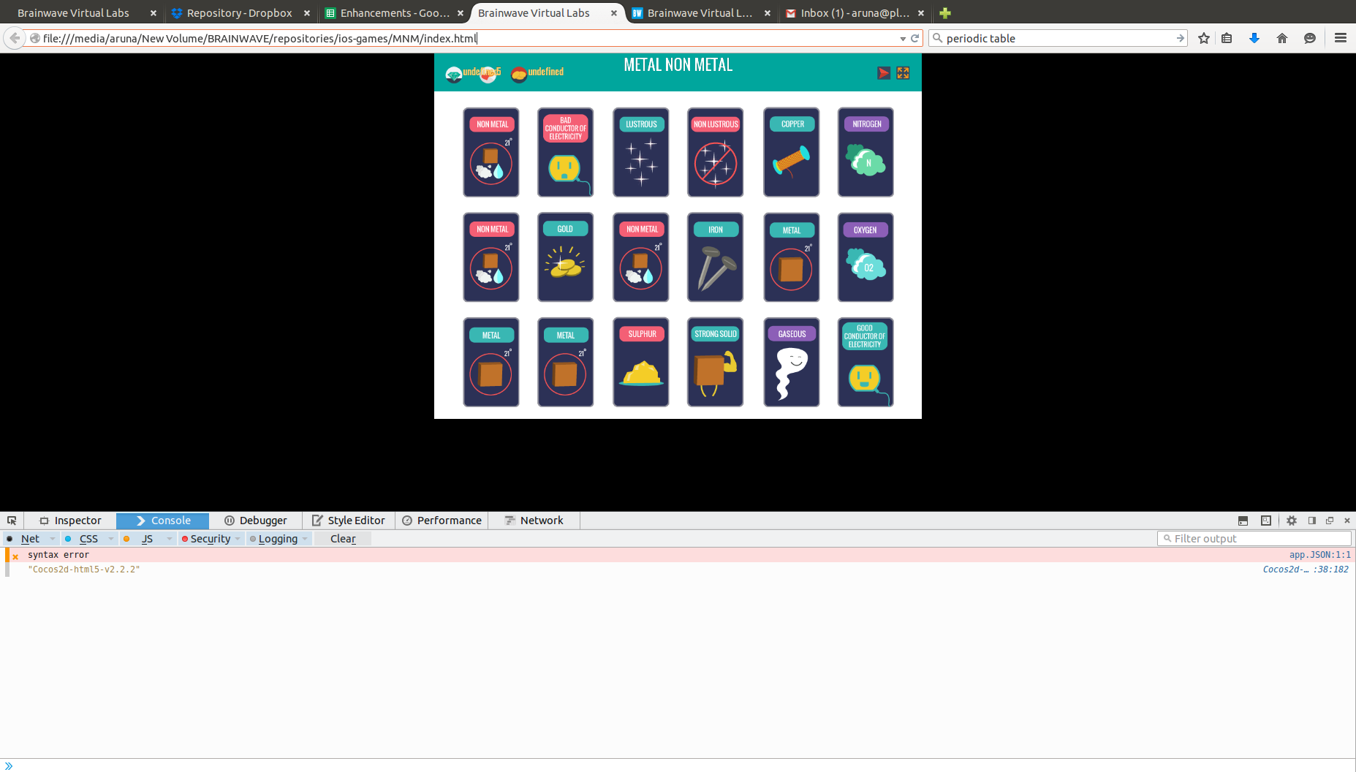Pick the Strong Solid card
Image resolution: width=1356 pixels, height=772 pixels.
click(716, 362)
